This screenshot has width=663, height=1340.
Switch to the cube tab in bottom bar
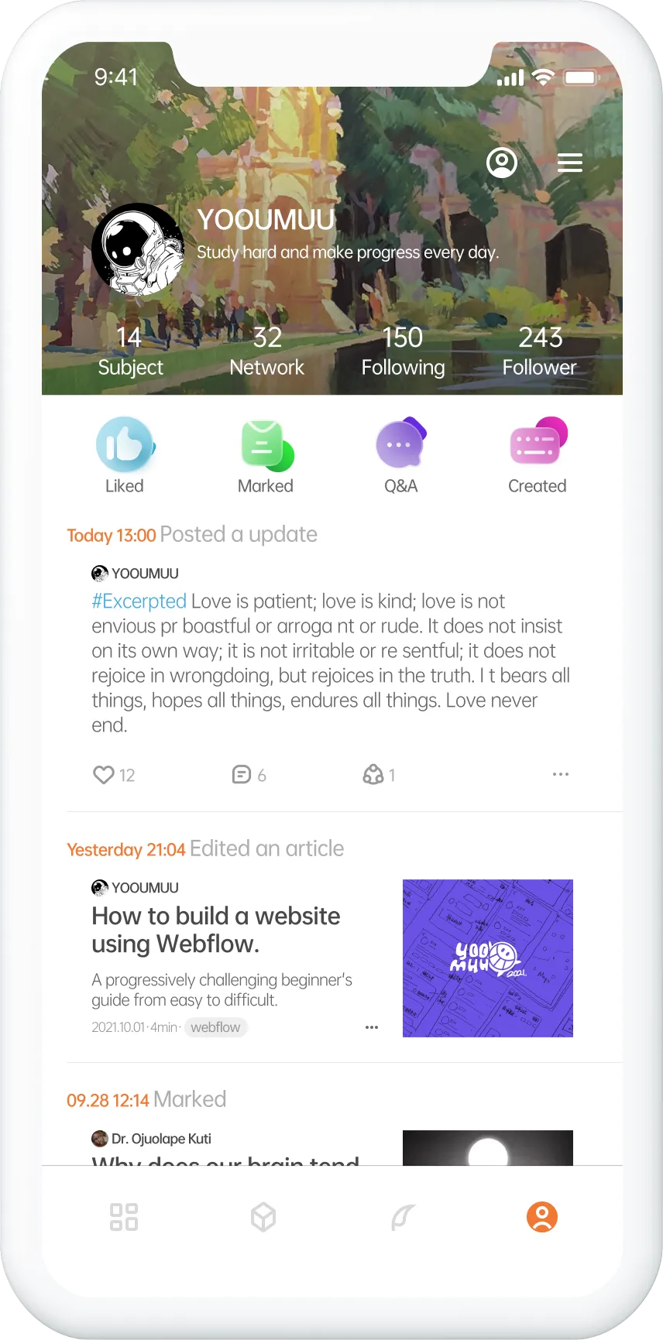(263, 1217)
